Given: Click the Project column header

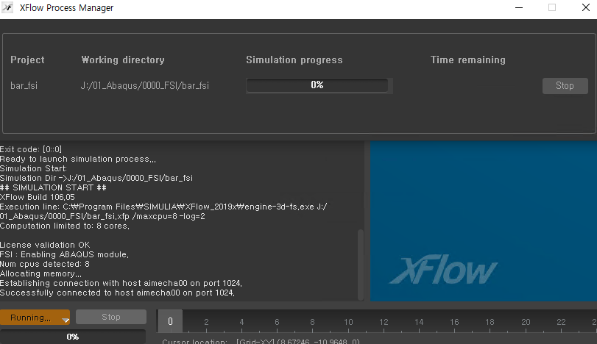Looking at the screenshot, I should (x=27, y=60).
